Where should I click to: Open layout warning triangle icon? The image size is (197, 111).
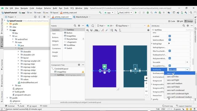tap(148, 26)
